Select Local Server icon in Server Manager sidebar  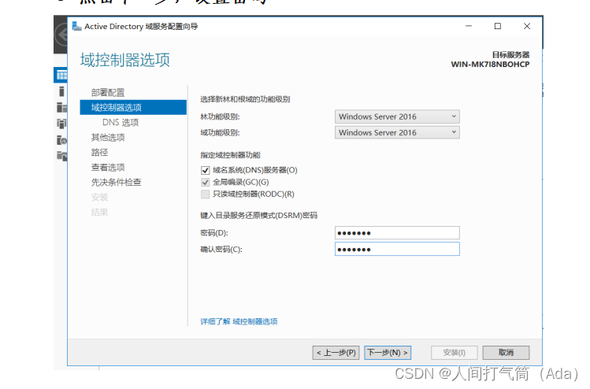(61, 91)
